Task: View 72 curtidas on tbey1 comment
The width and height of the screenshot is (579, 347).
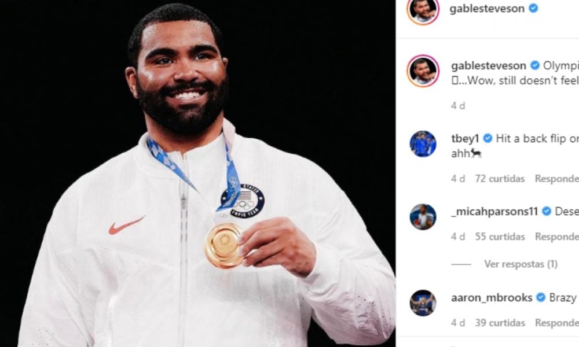Action: coord(500,179)
